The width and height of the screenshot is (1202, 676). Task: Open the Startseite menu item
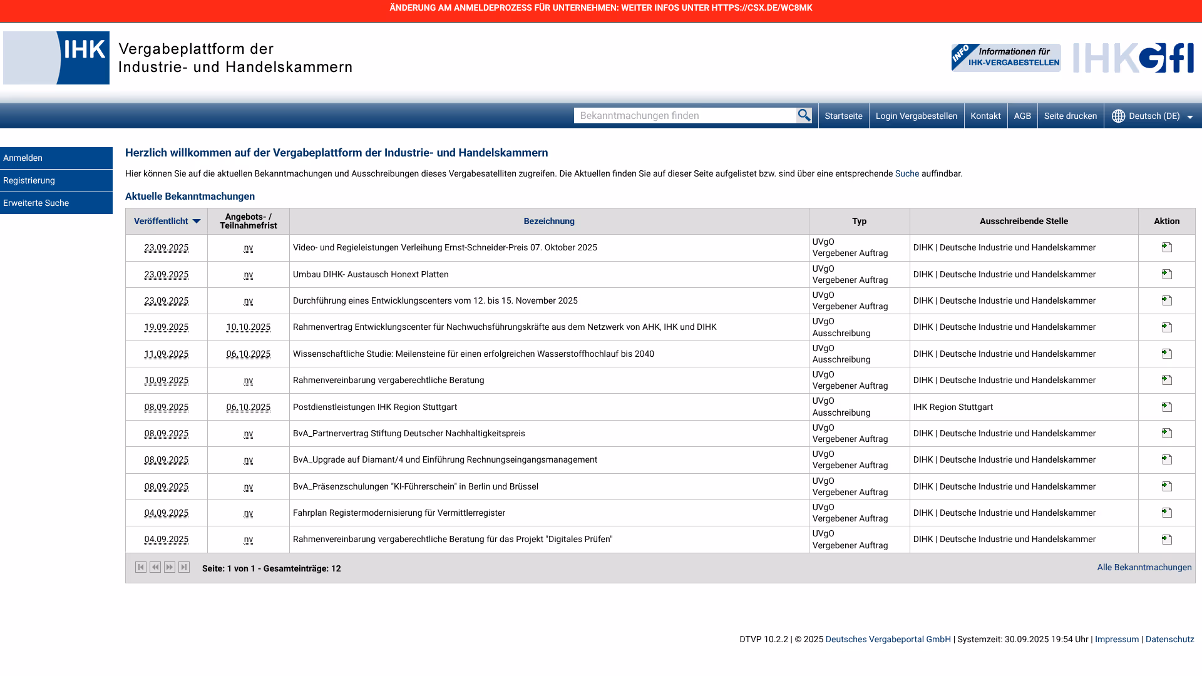(x=843, y=116)
